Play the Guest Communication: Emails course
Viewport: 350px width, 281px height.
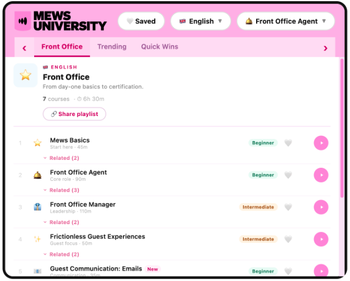click(321, 271)
